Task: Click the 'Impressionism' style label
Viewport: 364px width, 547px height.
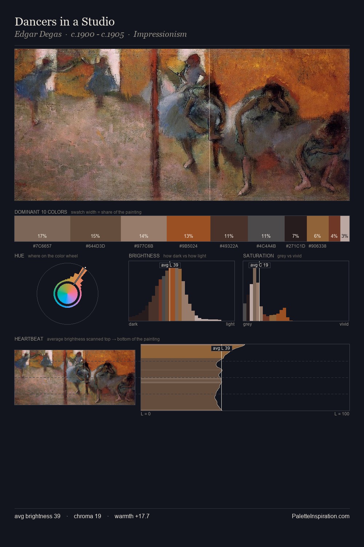Action: pyautogui.click(x=160, y=34)
